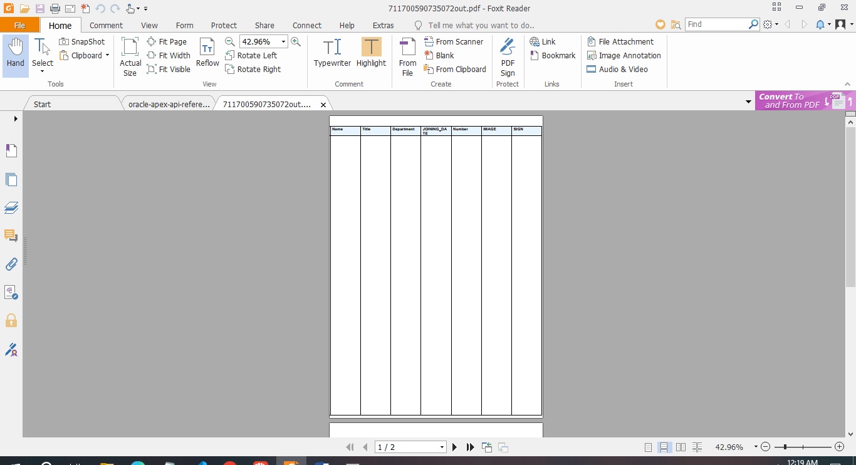Open the PDF Sign tool
Viewport: 856px width, 465px height.
(508, 56)
